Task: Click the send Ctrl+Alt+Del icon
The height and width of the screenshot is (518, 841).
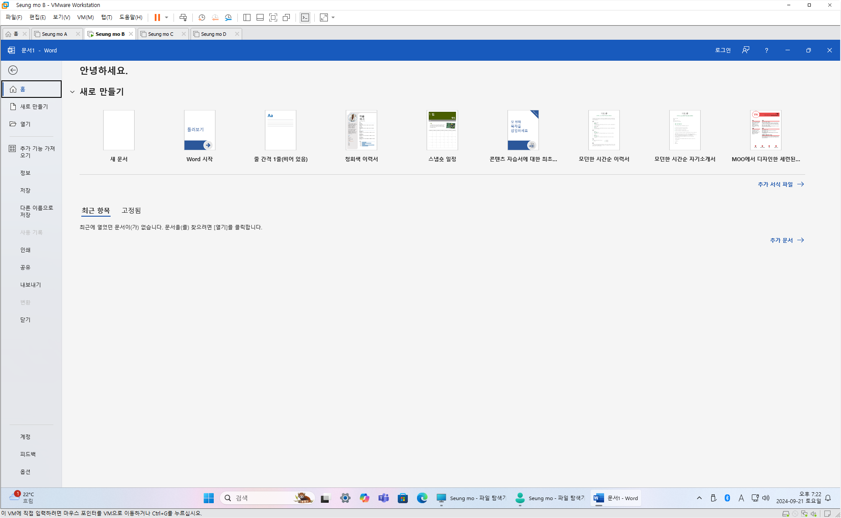Action: (x=183, y=17)
